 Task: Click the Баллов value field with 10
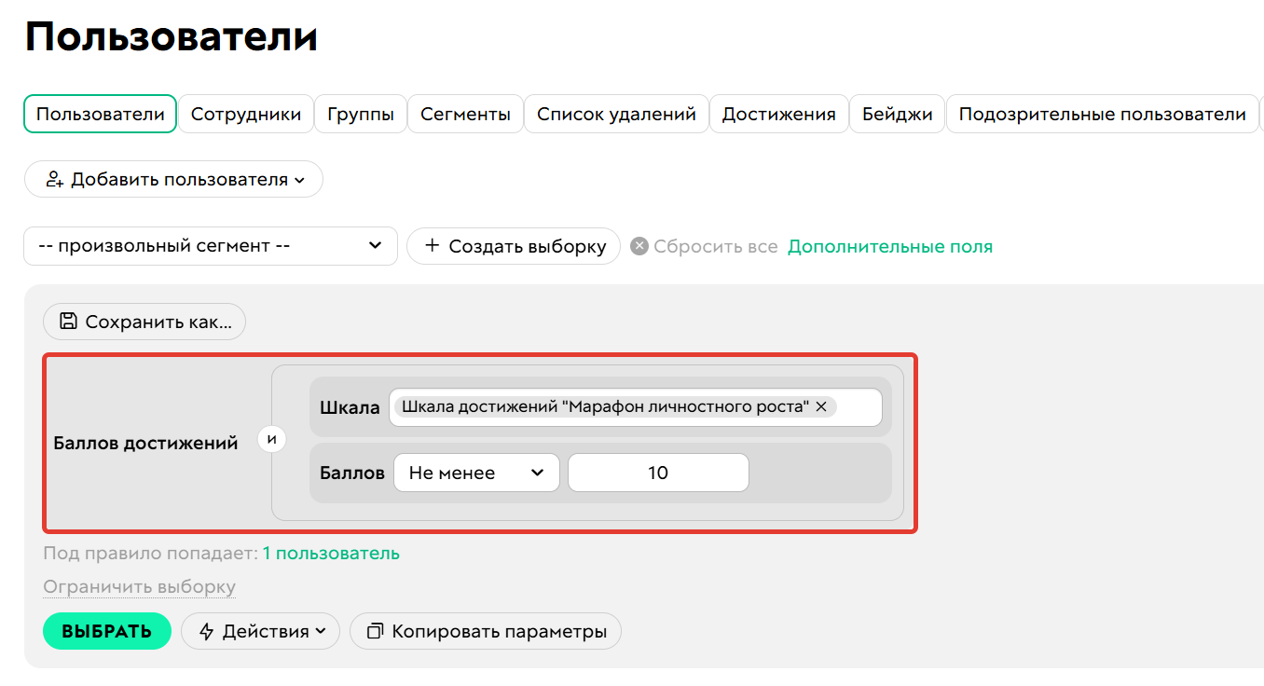[658, 473]
